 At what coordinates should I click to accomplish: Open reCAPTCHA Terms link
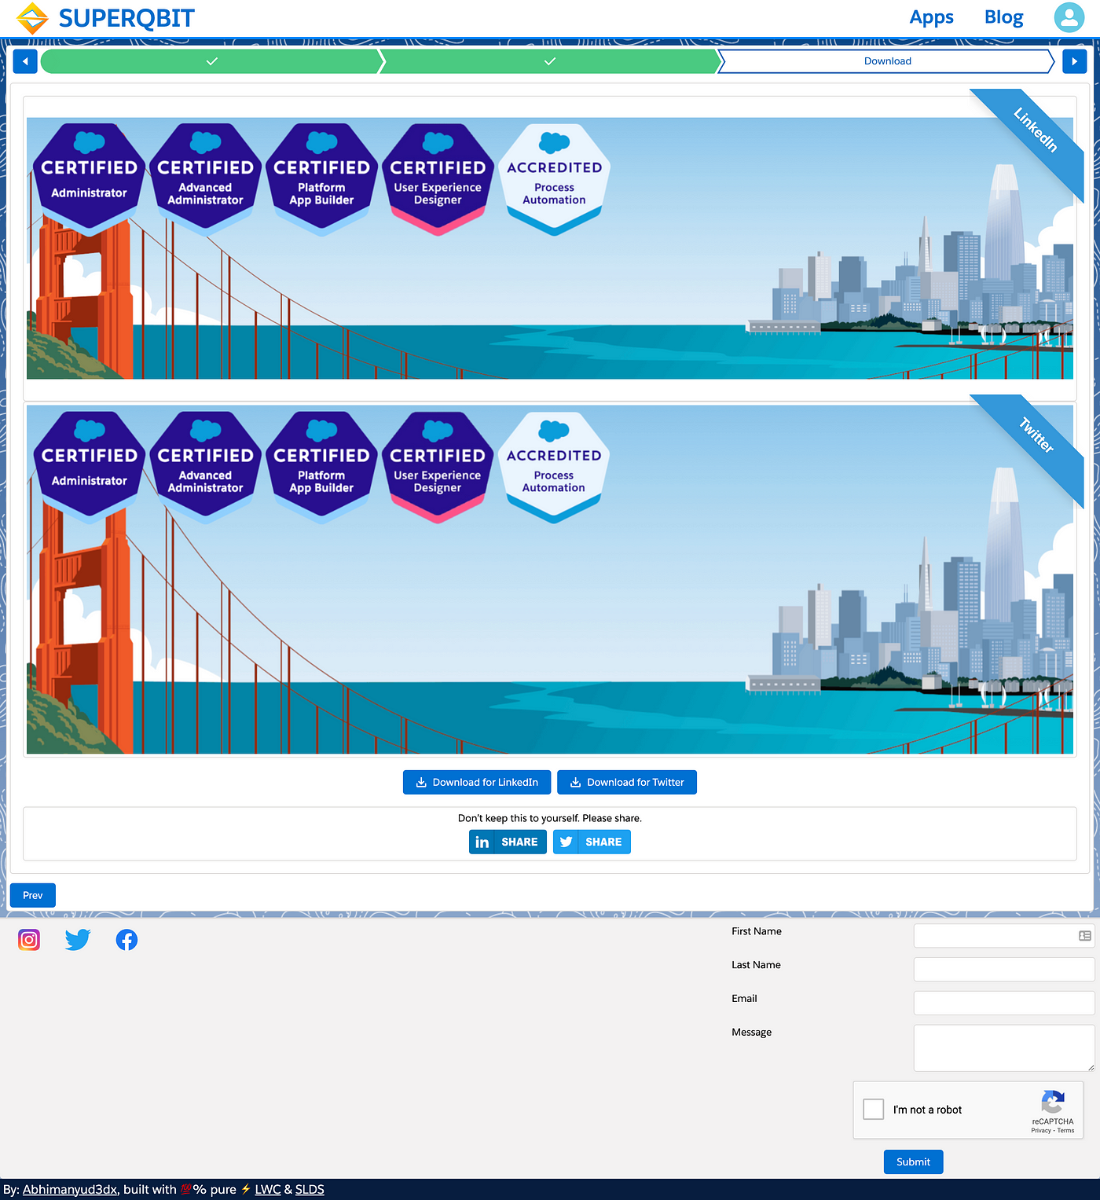click(1065, 1131)
